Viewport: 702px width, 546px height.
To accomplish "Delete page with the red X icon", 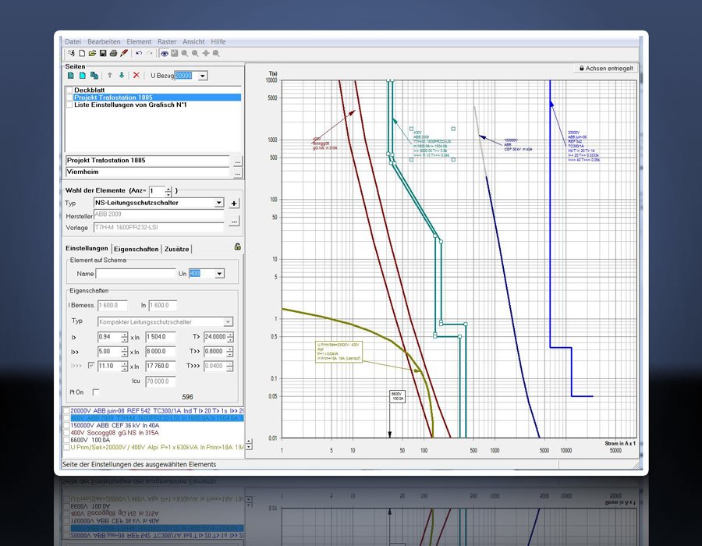I will click(136, 76).
